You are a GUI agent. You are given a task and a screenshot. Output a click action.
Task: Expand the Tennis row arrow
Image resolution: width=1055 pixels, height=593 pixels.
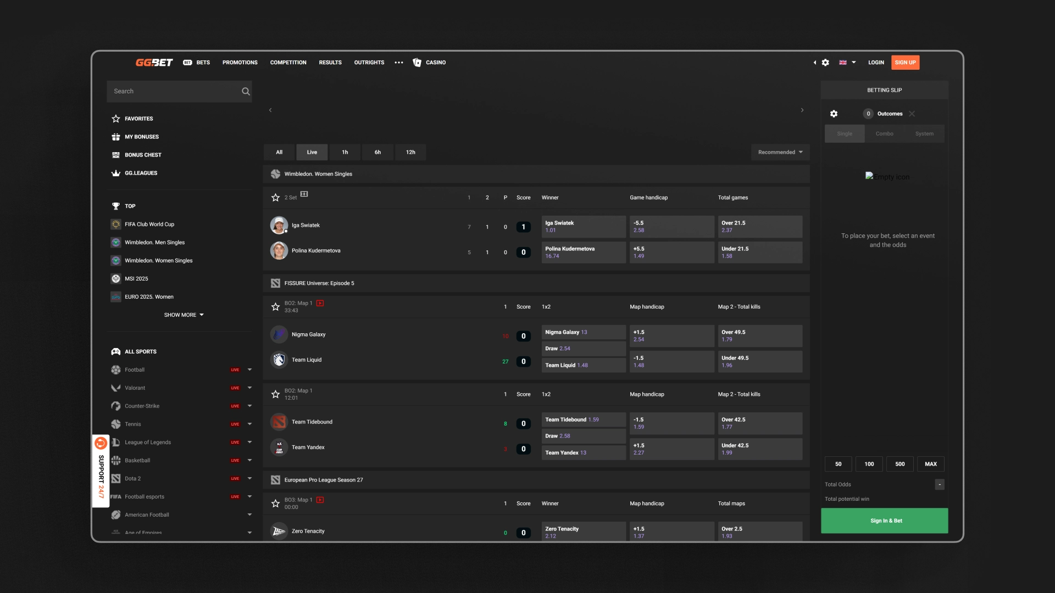tap(249, 424)
